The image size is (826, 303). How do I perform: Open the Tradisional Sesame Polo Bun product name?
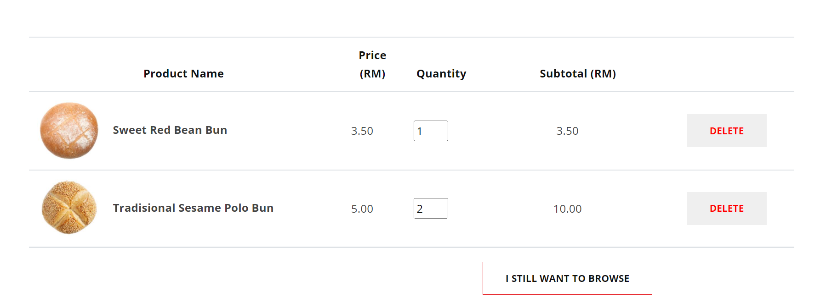(x=193, y=208)
